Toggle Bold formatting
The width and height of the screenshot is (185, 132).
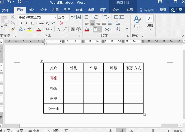pyautogui.click(x=21, y=23)
